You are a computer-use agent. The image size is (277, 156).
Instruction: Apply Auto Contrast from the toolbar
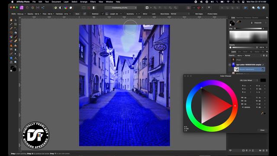coord(61,8)
